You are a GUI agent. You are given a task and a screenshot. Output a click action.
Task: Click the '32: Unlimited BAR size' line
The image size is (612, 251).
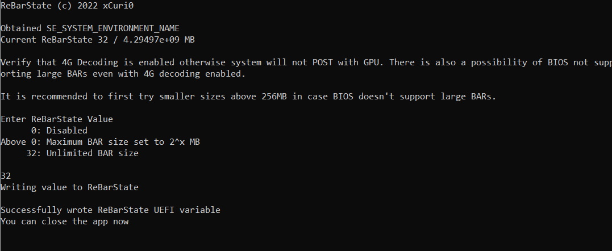pyautogui.click(x=82, y=153)
